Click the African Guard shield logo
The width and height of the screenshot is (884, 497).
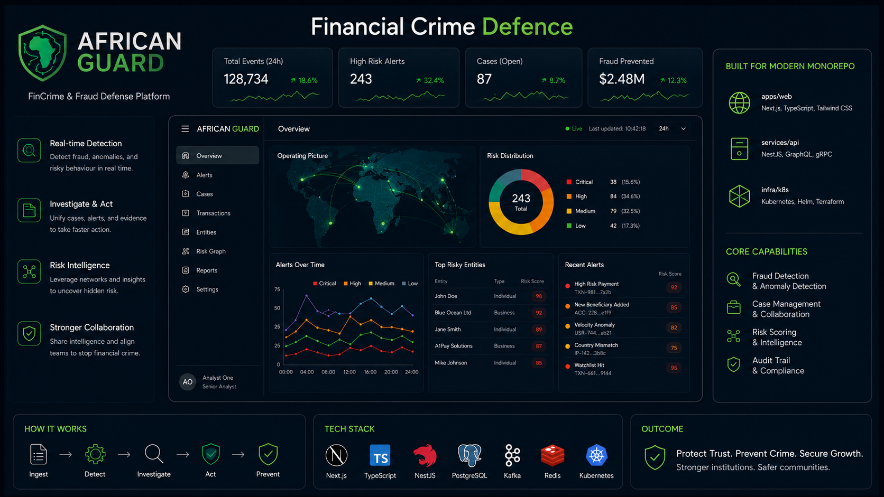coord(42,53)
